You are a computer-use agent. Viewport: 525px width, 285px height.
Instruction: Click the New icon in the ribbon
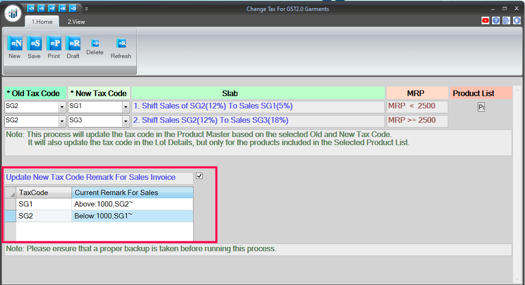(x=15, y=44)
